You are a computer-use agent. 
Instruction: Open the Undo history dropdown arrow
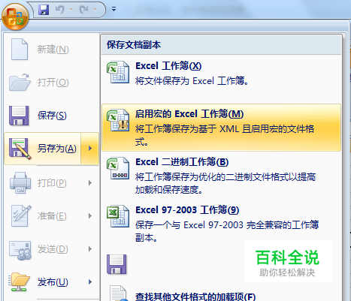(71, 10)
